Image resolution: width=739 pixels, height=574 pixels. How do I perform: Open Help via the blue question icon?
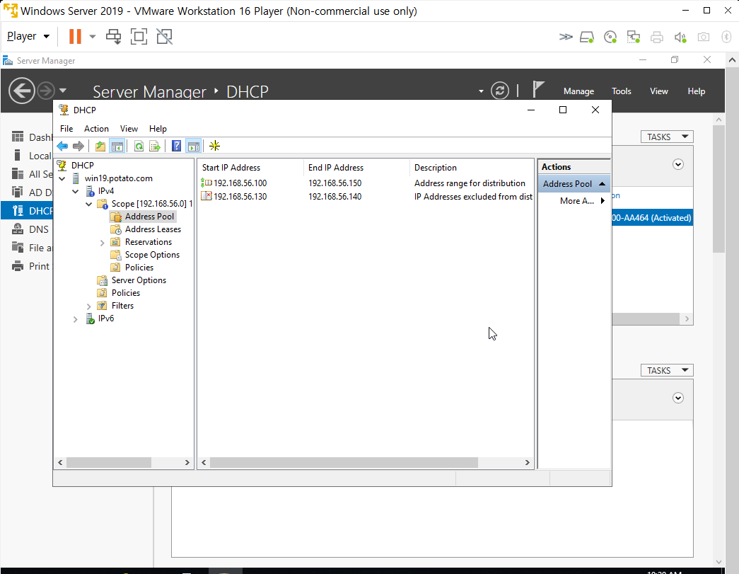point(176,147)
